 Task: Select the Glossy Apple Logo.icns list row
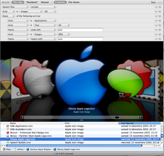coord(81,139)
